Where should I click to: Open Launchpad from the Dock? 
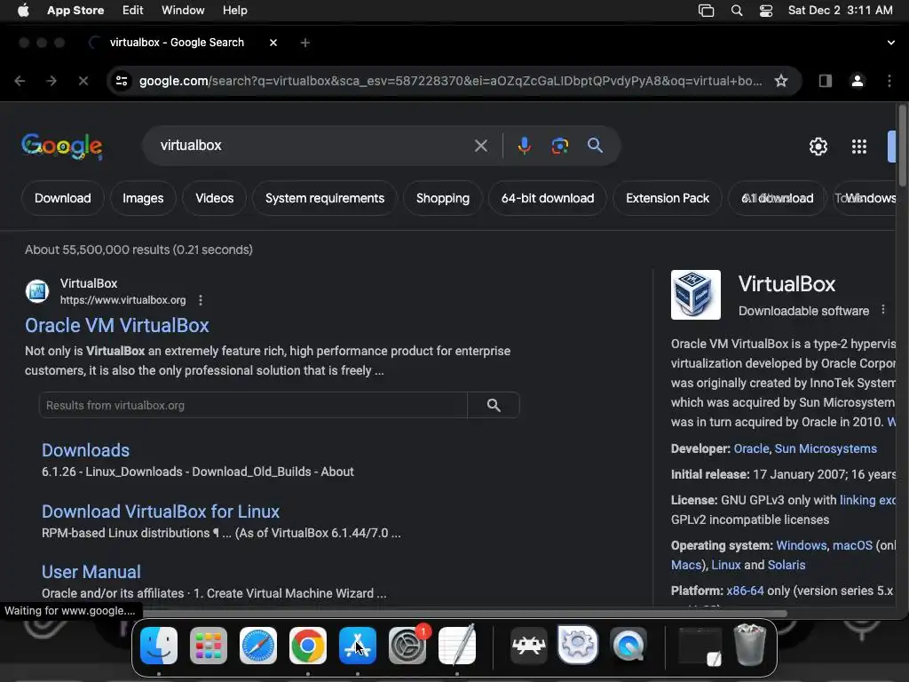click(208, 646)
